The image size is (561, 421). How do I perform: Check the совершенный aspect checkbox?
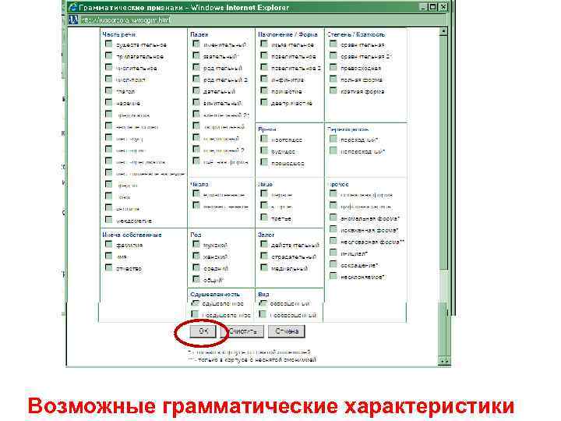(263, 303)
